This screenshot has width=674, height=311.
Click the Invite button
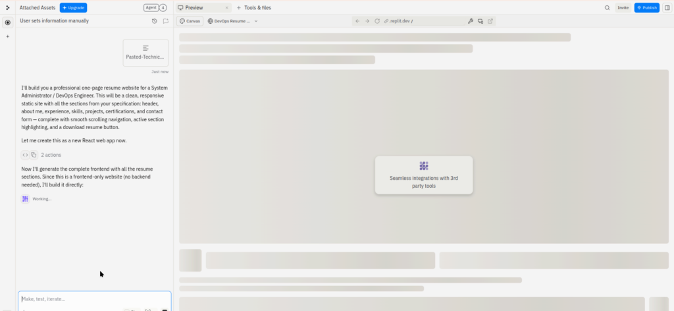coord(623,8)
